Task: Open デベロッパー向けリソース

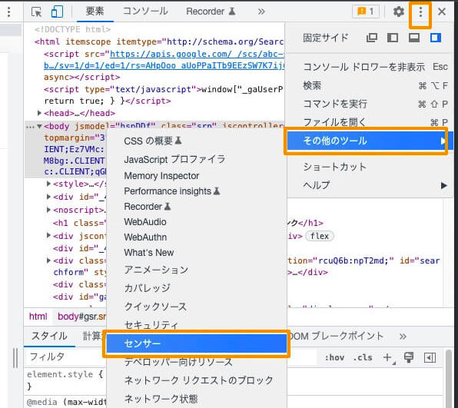Action: 196,363
